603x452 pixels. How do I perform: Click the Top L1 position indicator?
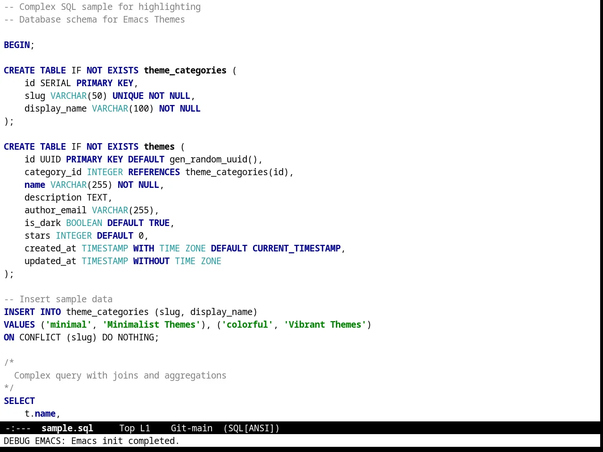pos(135,428)
